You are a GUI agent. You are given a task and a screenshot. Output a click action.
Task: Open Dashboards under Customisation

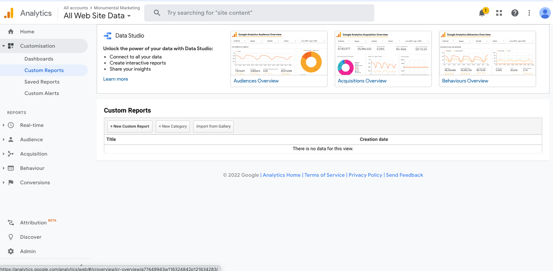pos(39,59)
